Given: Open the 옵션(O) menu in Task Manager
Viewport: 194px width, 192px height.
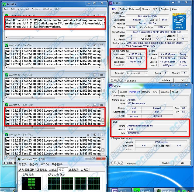Looking at the screenshot, I should 33,164.
